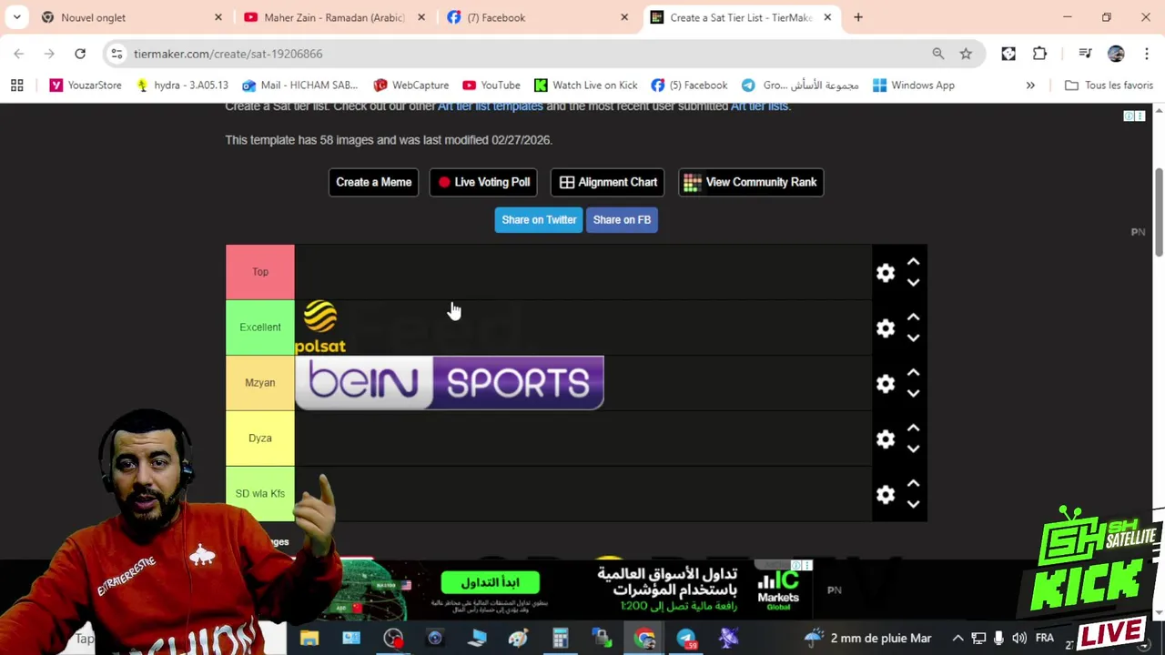Move Dyza tier row down
Screen dimensions: 1165x655
tap(913, 449)
